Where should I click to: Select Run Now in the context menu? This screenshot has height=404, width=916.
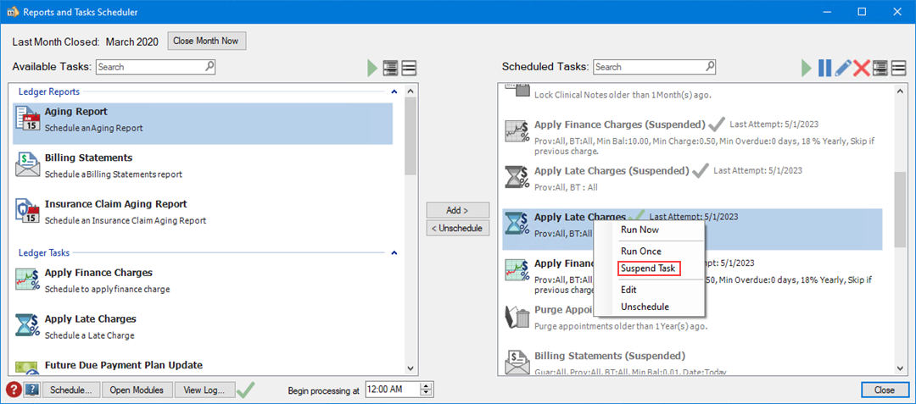[x=640, y=230]
